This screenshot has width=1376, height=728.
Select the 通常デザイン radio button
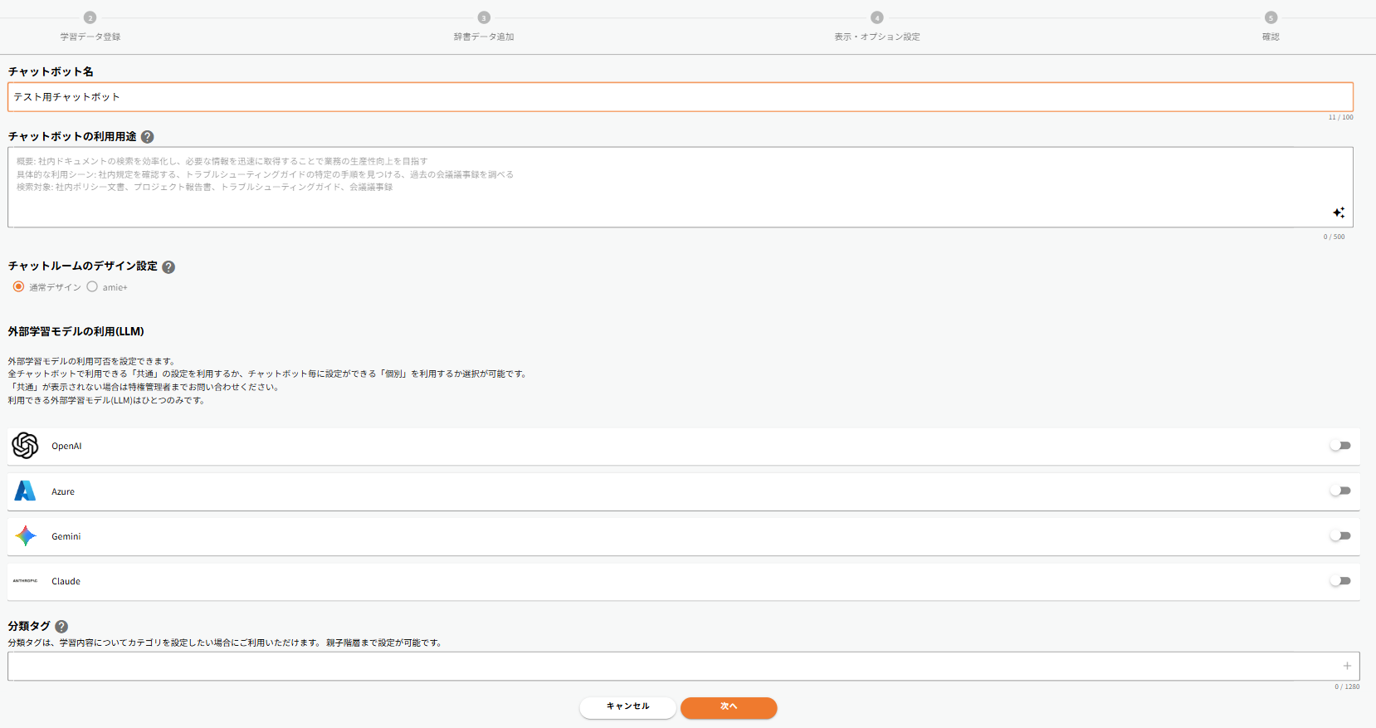[x=18, y=286]
